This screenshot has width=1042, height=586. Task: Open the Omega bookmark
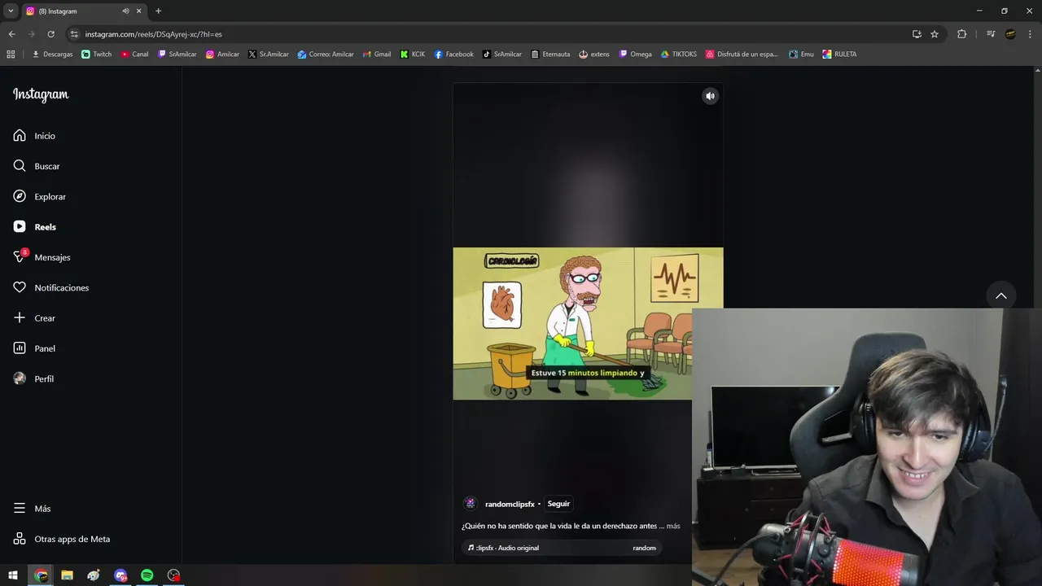[635, 55]
